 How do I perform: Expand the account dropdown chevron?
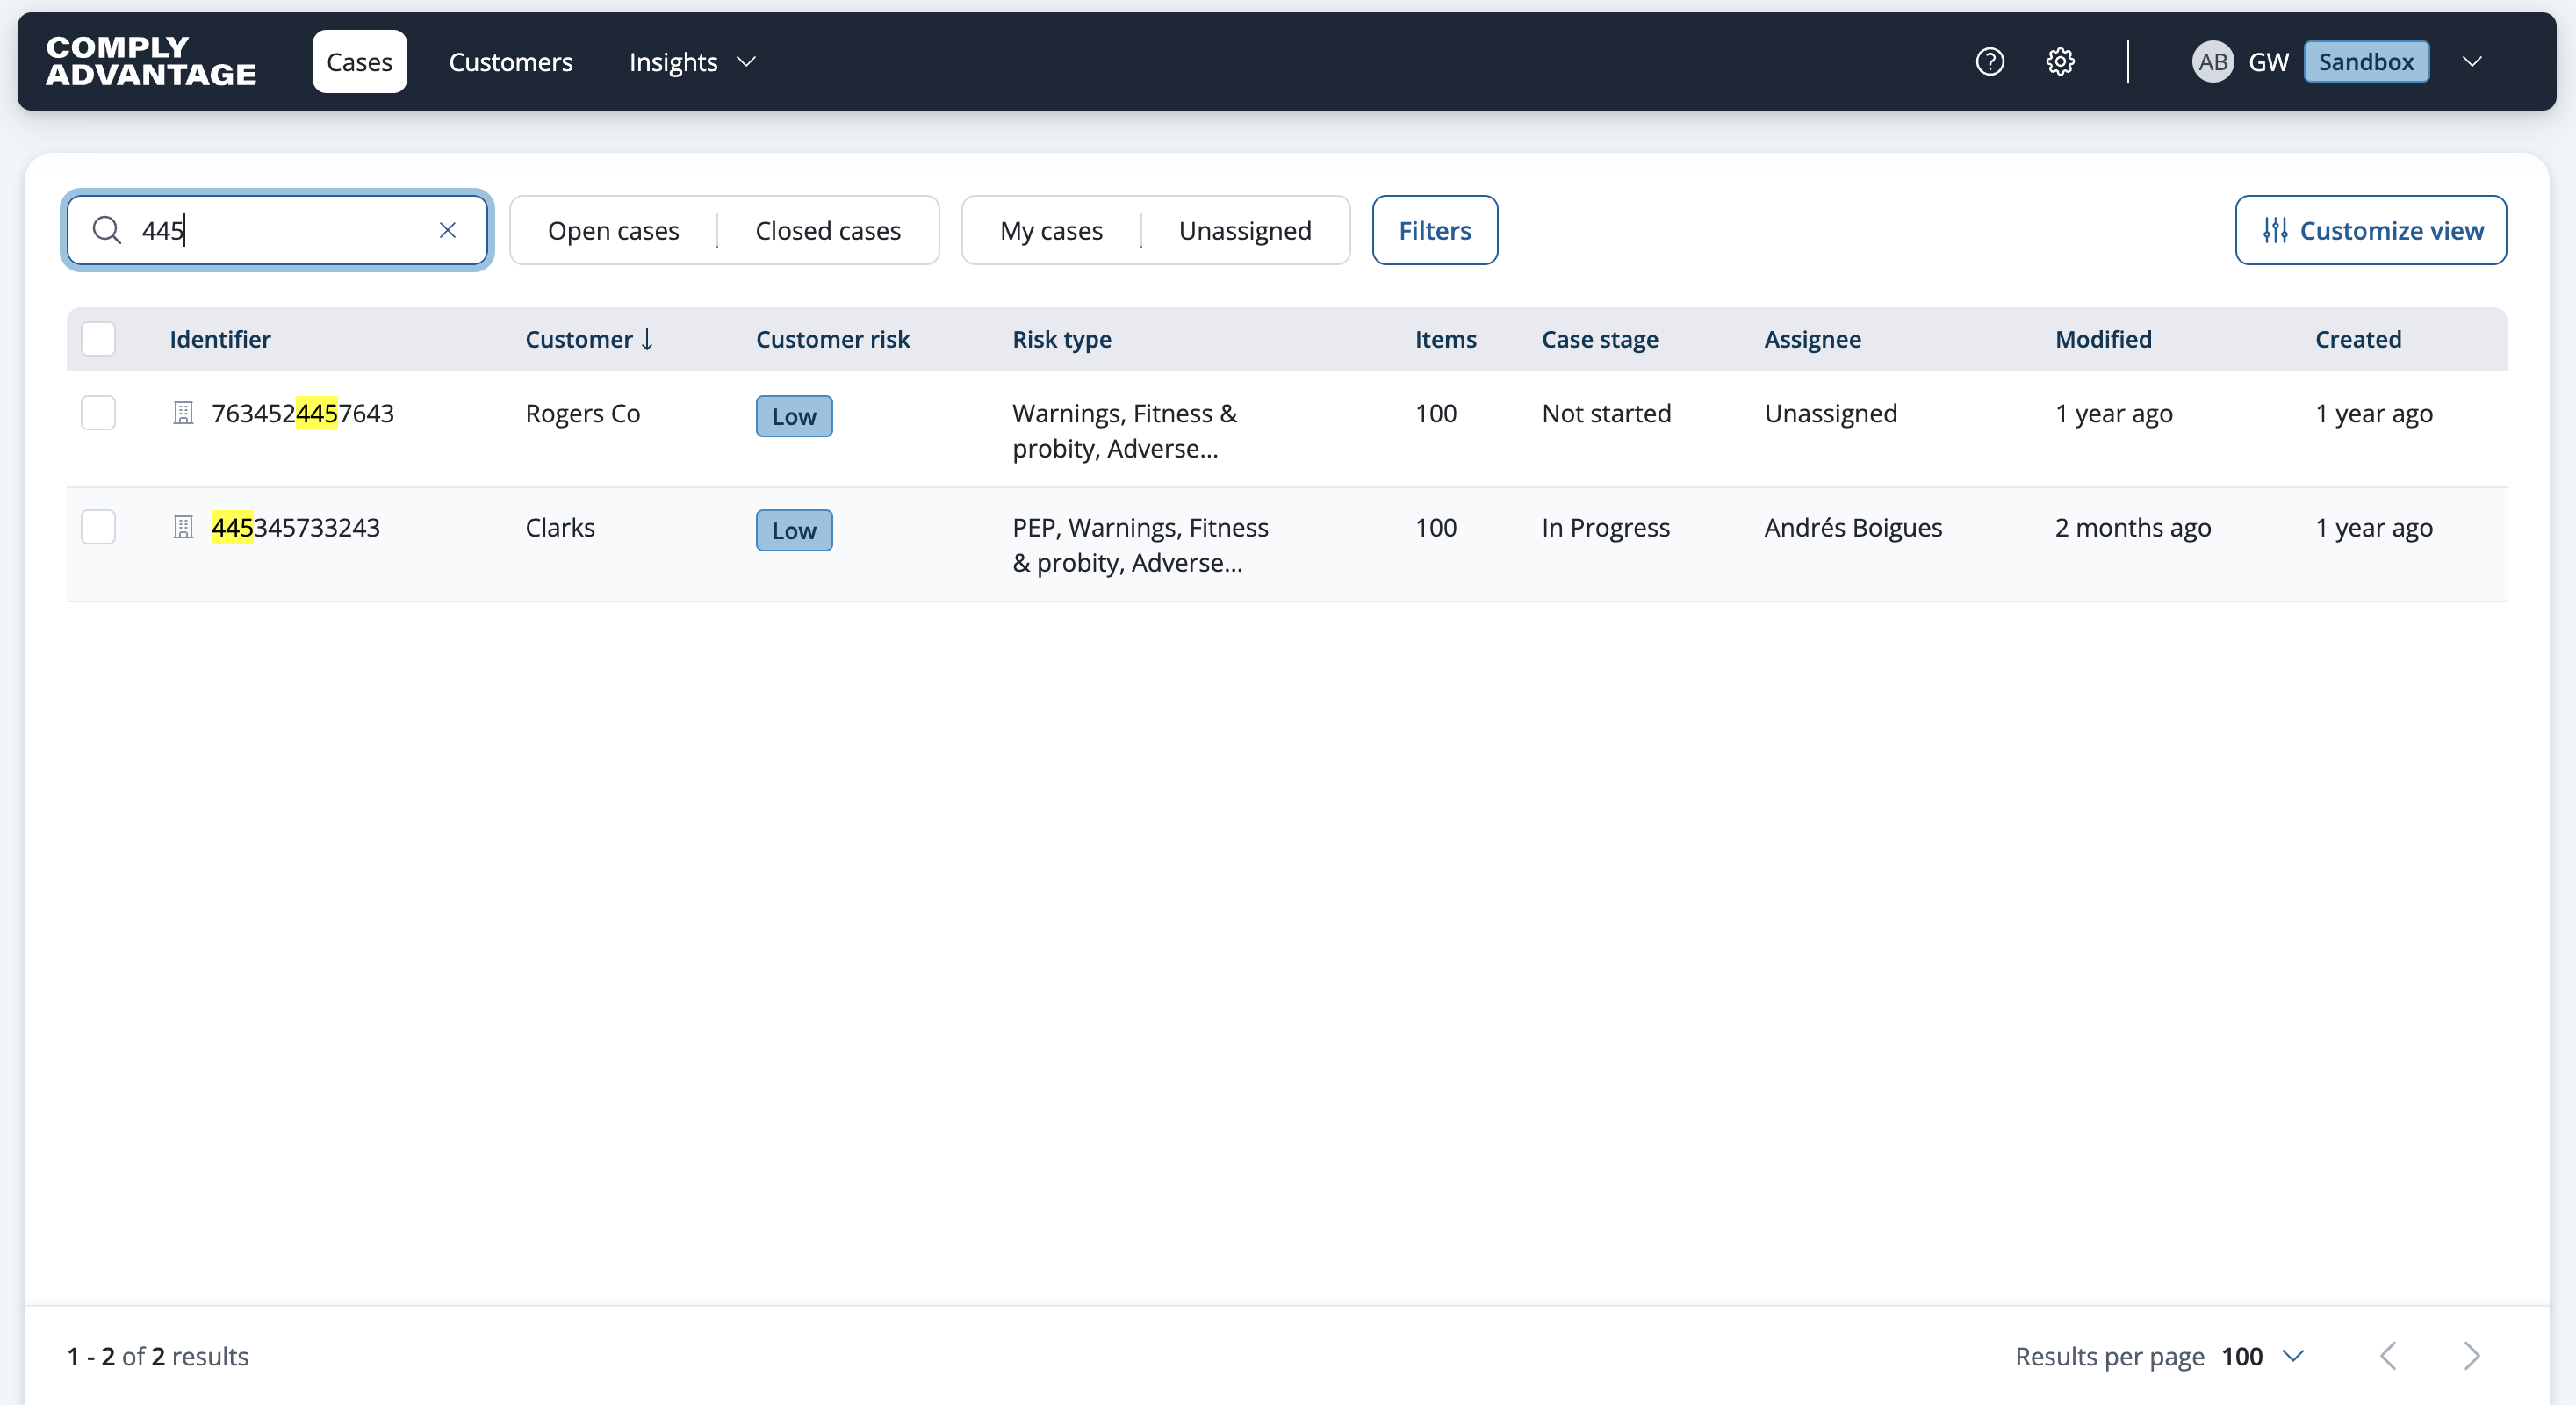pyautogui.click(x=2472, y=62)
